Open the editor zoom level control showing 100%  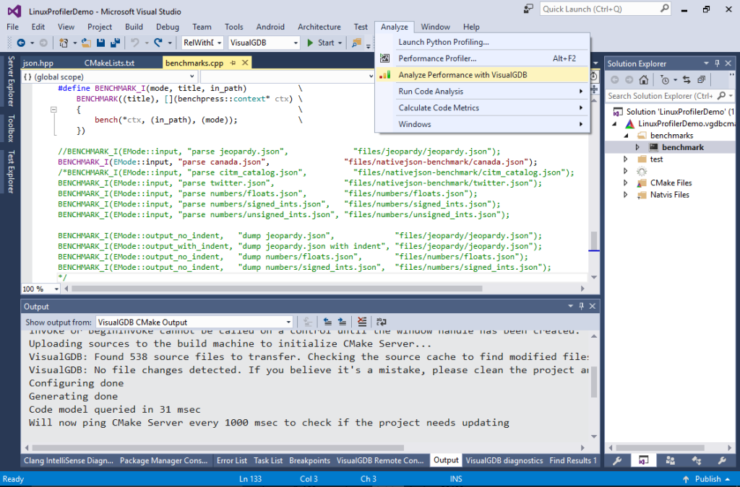pos(40,289)
